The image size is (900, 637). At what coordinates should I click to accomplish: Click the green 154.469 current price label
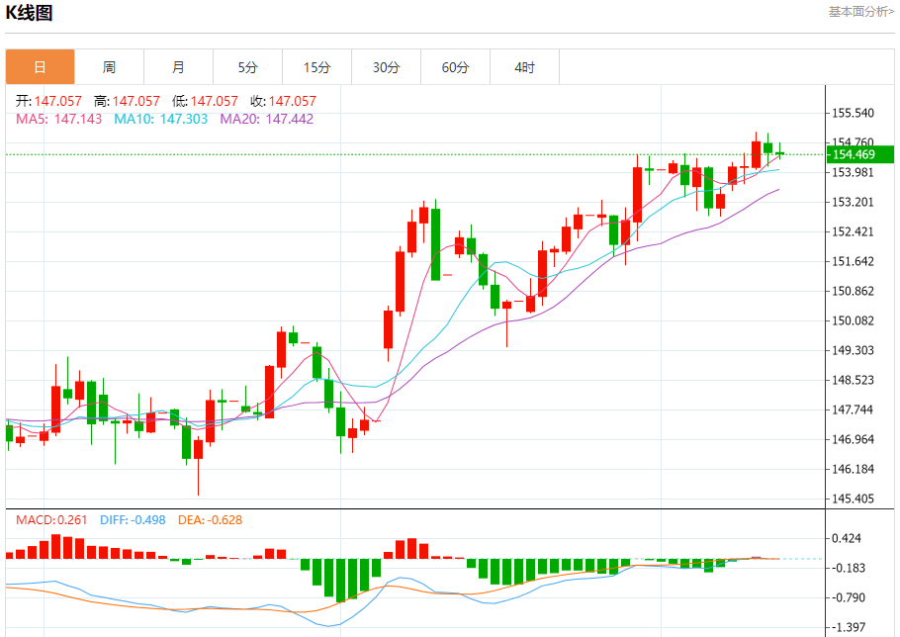click(860, 154)
